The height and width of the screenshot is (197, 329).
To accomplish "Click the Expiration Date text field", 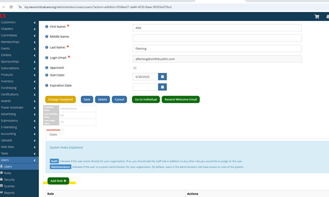I will tap(145, 87).
